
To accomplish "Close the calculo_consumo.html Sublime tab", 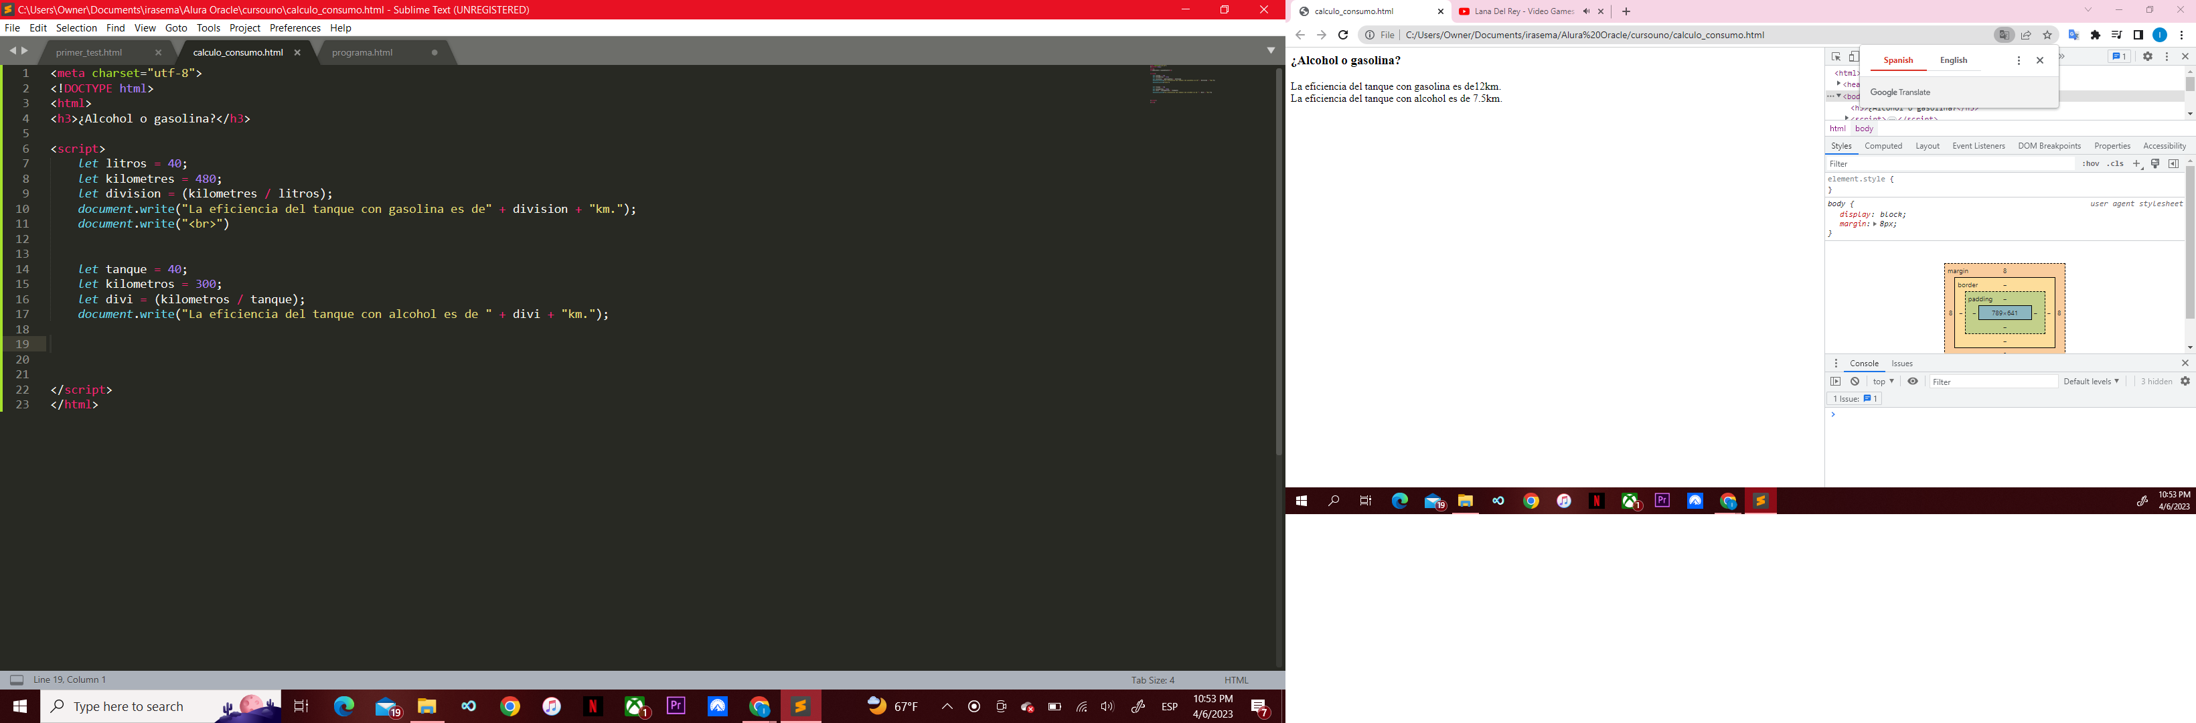I will (x=297, y=52).
